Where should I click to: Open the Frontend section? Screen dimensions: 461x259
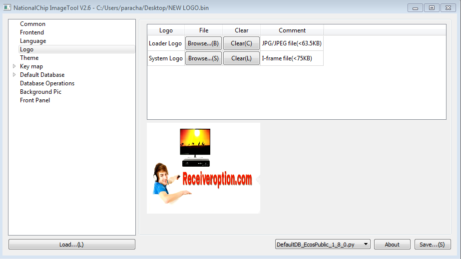(32, 32)
